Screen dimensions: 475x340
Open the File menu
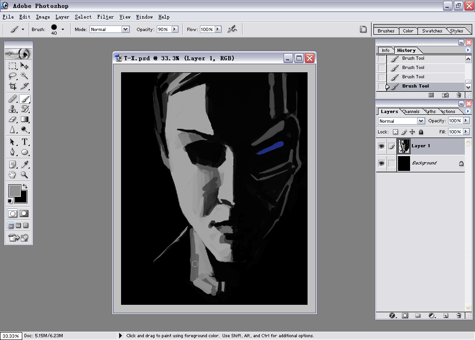coord(8,17)
